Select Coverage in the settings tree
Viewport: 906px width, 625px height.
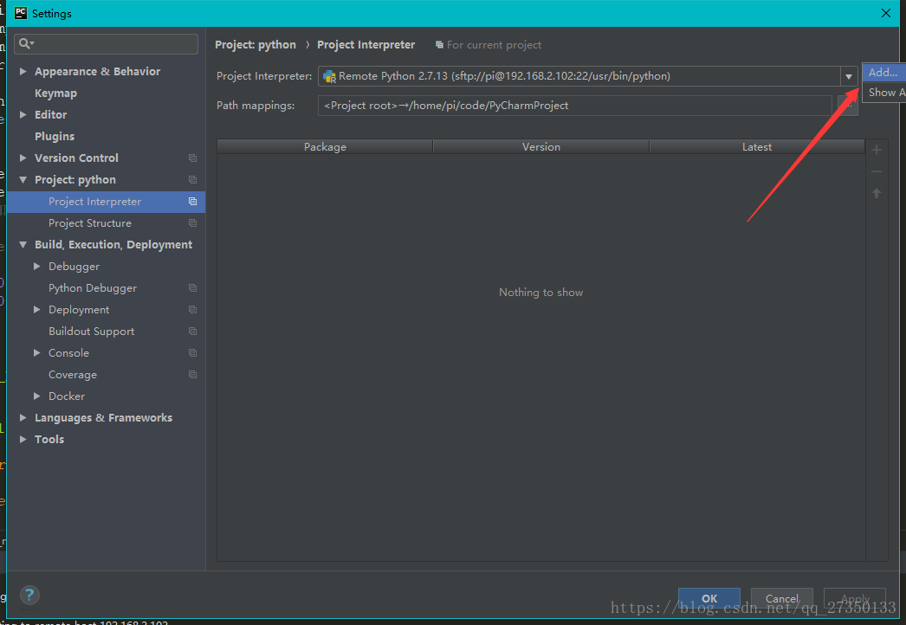[73, 374]
